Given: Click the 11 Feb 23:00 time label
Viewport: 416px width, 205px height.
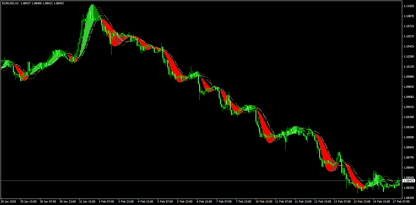Looking at the screenshot, I should click(x=303, y=202).
